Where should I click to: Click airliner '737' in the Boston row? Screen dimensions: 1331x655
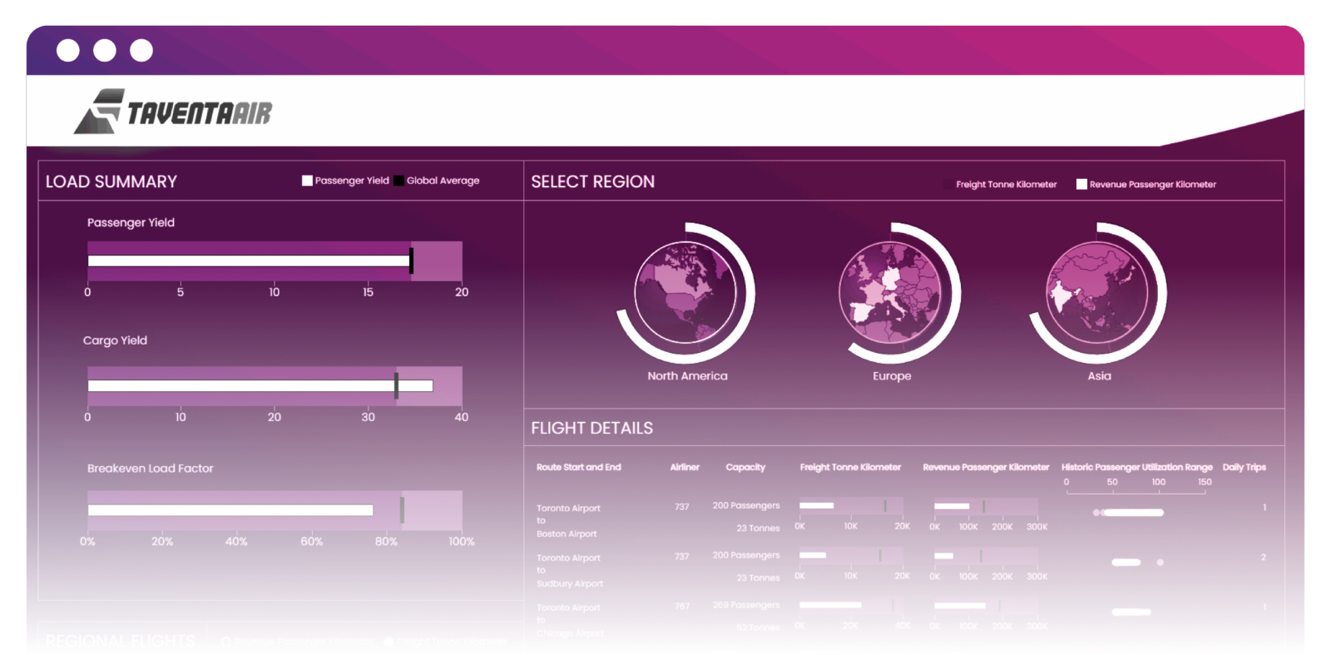(x=682, y=507)
